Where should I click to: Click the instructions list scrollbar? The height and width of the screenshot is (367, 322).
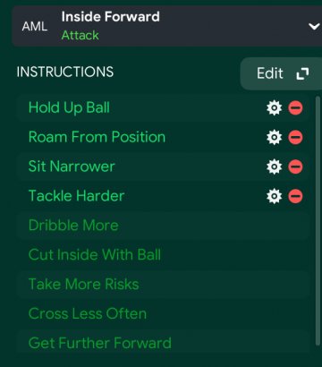click(x=318, y=221)
